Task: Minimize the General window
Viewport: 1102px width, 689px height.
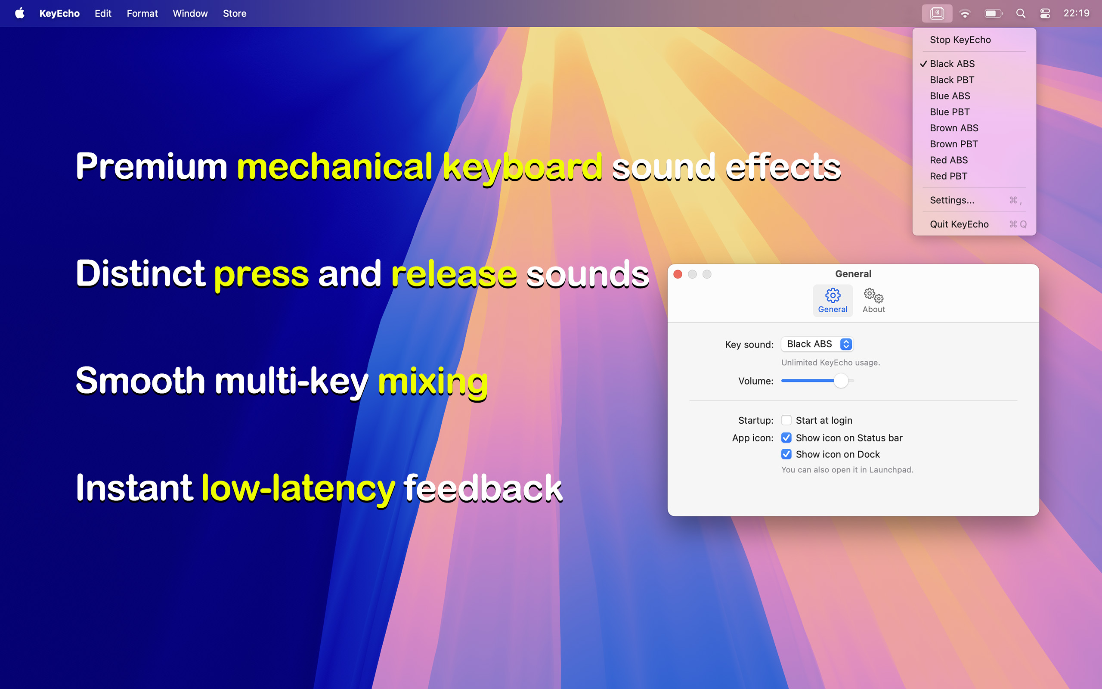Action: coord(692,274)
